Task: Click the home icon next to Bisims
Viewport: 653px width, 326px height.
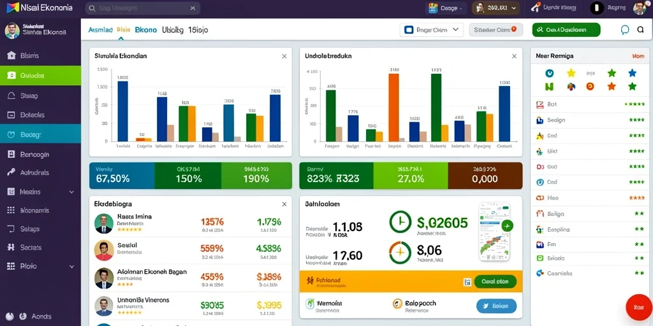Action: (11, 55)
